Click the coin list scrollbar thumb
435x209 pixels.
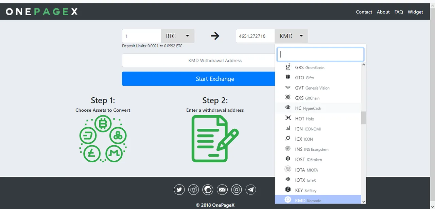[364, 118]
